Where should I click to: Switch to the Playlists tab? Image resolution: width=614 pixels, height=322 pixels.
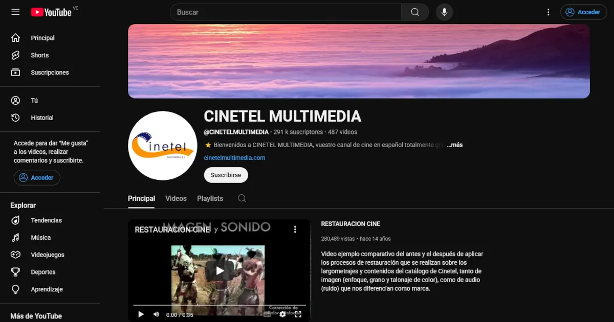pos(210,198)
